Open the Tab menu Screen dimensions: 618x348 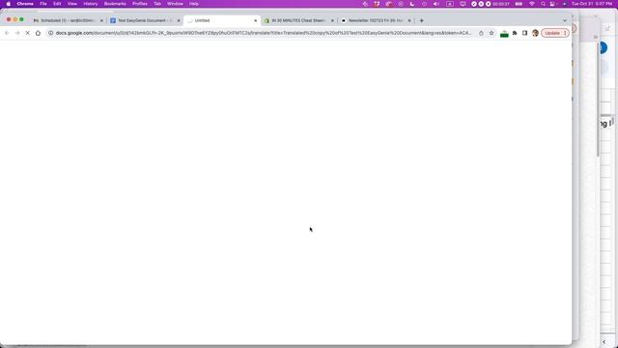pos(157,4)
